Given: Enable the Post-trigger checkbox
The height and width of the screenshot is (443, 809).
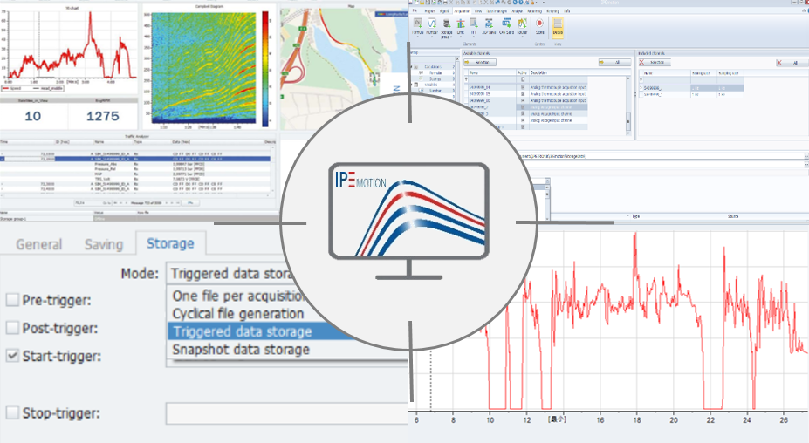Looking at the screenshot, I should pos(12,328).
